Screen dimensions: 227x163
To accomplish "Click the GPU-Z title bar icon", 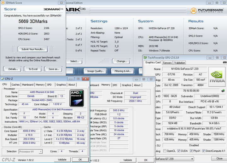I will click(x=145, y=57).
